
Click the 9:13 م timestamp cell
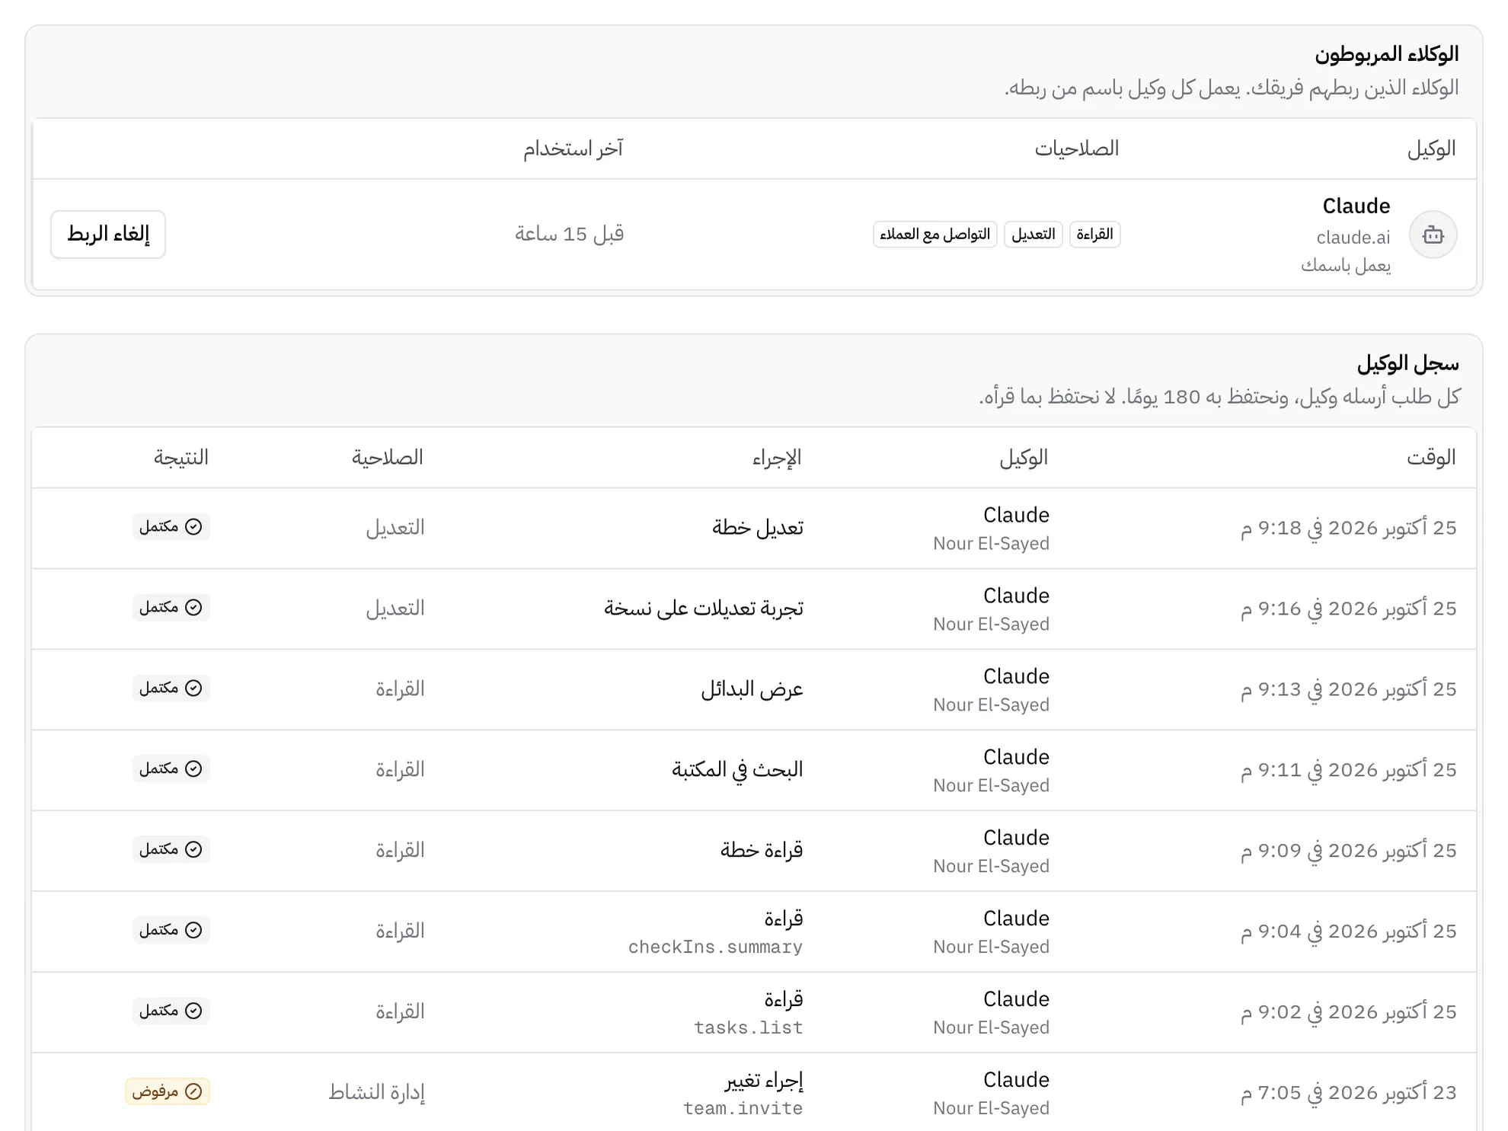tap(1348, 689)
